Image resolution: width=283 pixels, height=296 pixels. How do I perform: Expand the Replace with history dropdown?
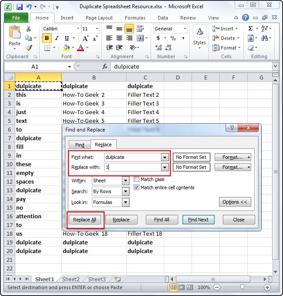[165, 167]
